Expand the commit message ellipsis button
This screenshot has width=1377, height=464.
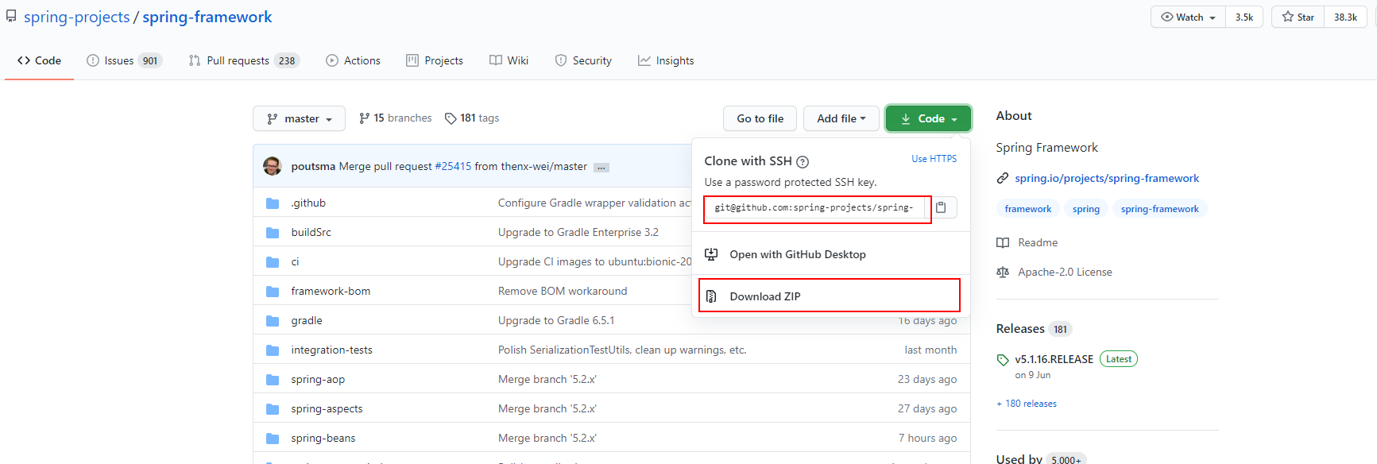coord(601,167)
